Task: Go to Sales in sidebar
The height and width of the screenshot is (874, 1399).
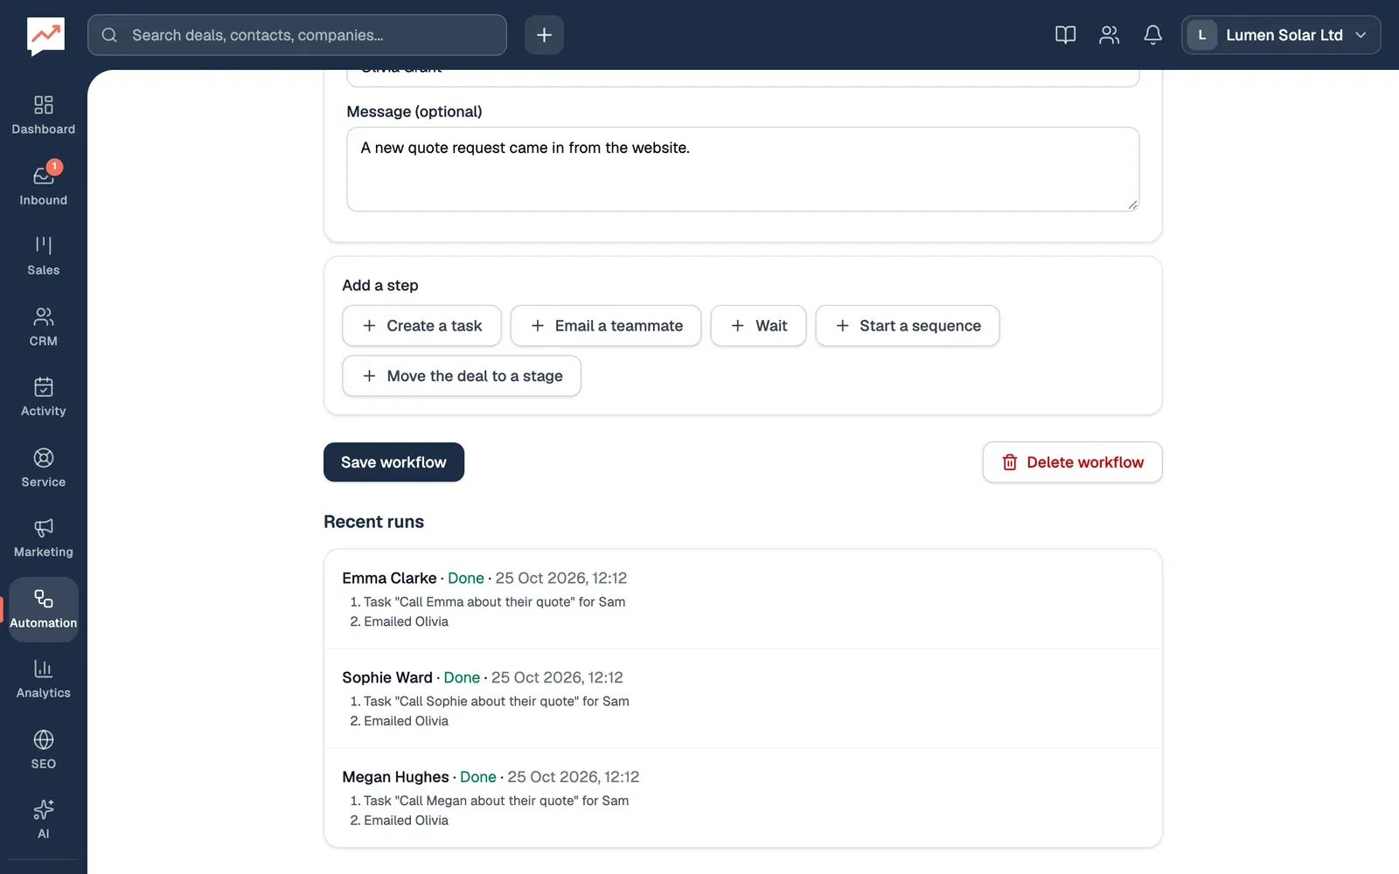Action: [44, 256]
